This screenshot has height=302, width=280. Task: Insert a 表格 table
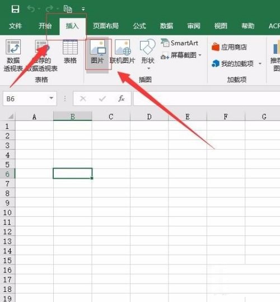coord(70,52)
